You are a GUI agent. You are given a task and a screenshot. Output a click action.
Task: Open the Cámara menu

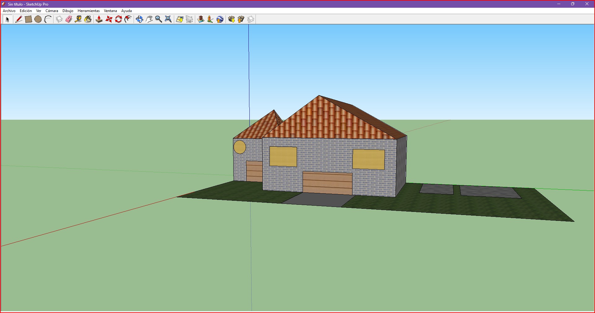(52, 11)
